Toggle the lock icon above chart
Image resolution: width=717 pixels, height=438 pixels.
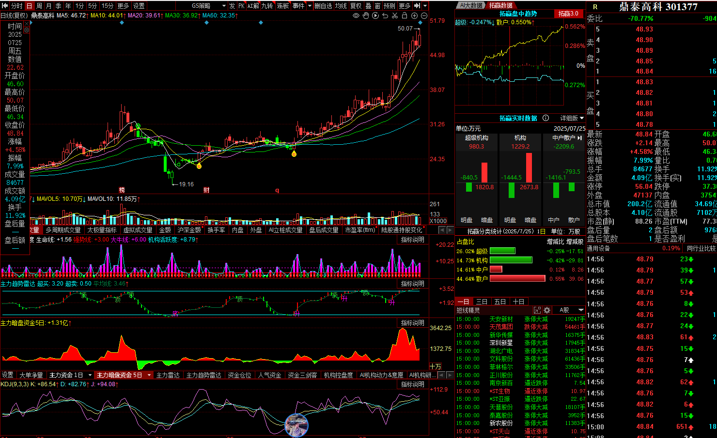pyautogui.click(x=405, y=15)
